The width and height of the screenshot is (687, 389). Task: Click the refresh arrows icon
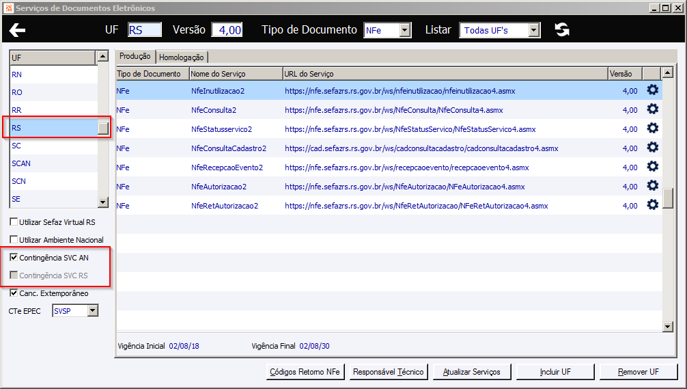562,30
